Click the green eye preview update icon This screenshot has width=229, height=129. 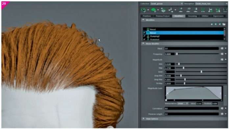tap(144, 10)
